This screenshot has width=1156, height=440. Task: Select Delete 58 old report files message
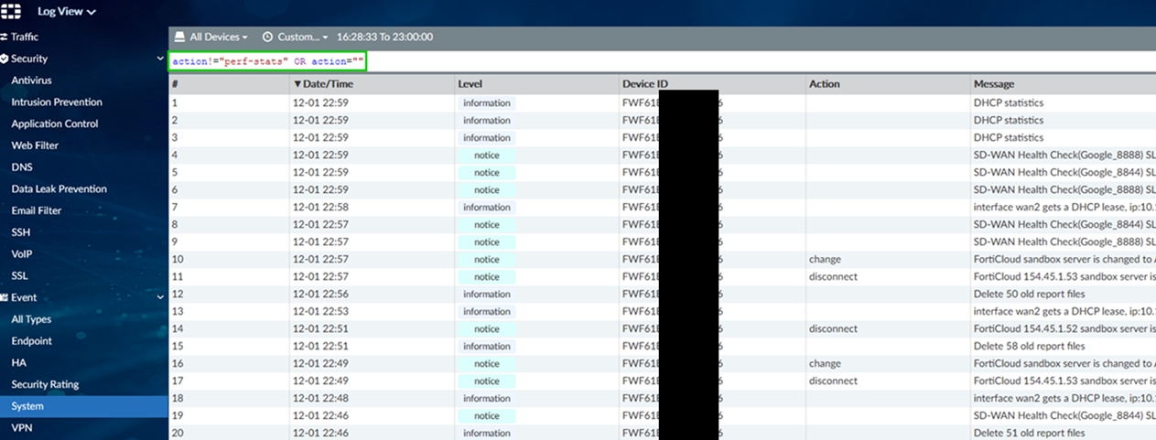[1029, 347]
